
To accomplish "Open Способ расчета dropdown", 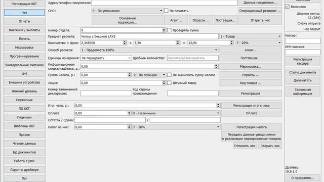I will [149, 50].
